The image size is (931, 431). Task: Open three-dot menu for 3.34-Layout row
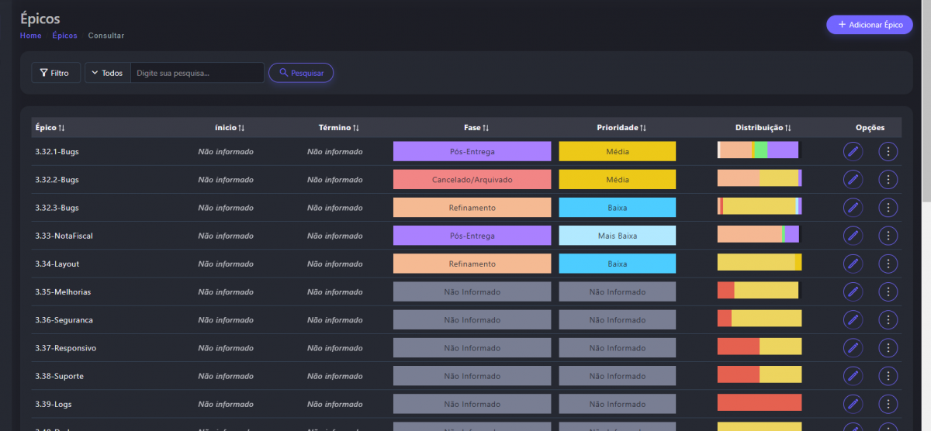click(888, 264)
